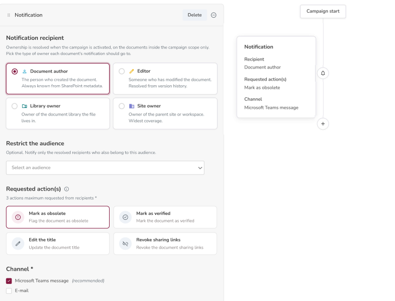The width and height of the screenshot is (395, 301).
Task: Click "Flag the document as obsolete" description
Action: (59, 221)
